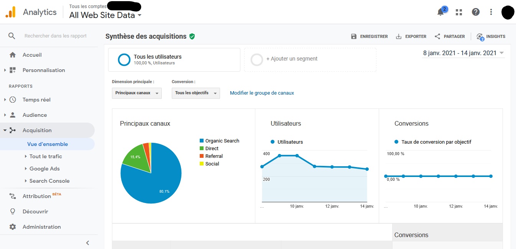This screenshot has height=249, width=516.
Task: Click the Enregistrer floppy disk icon
Action: click(x=354, y=36)
